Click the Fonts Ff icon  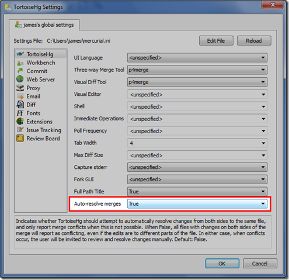pos(20,113)
